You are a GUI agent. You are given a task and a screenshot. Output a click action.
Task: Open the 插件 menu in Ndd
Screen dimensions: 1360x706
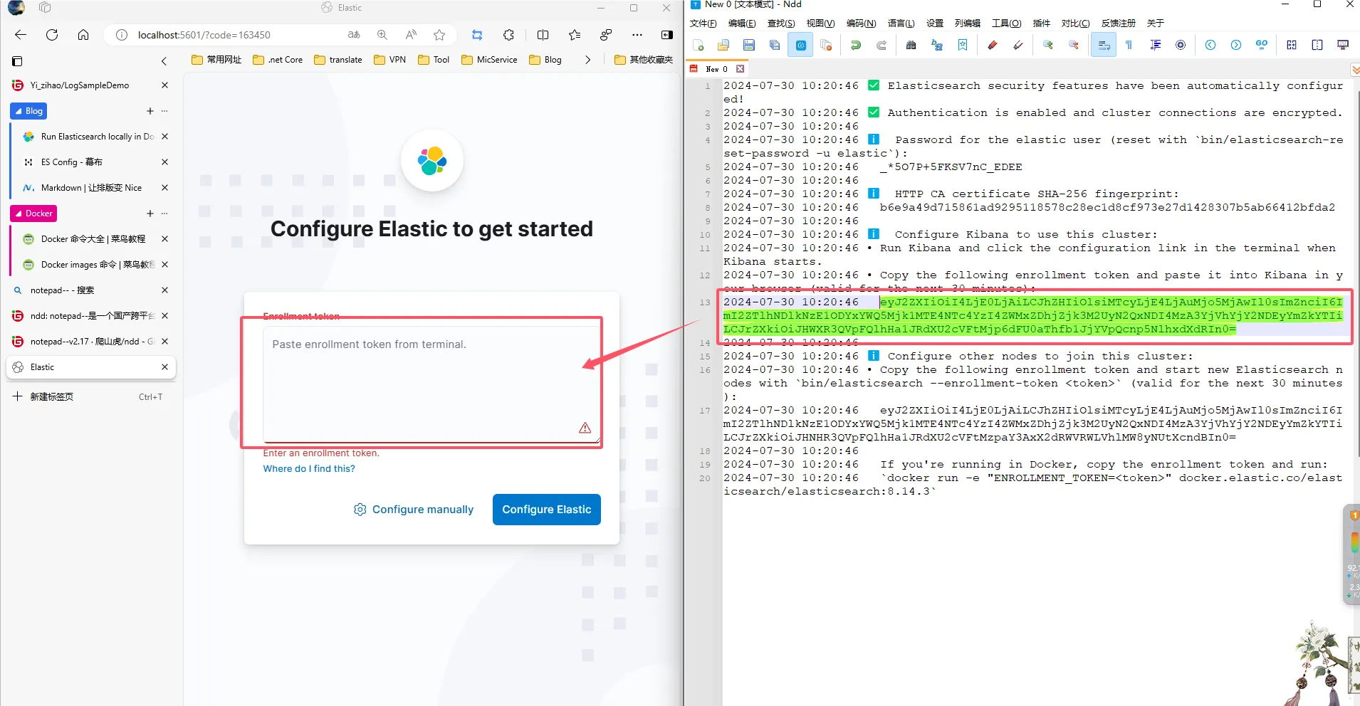pyautogui.click(x=1041, y=23)
